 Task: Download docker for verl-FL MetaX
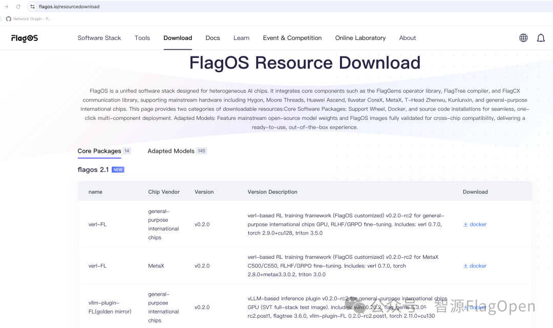click(475, 265)
